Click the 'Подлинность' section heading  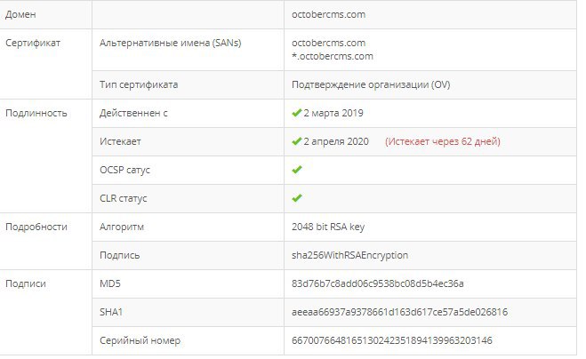pyautogui.click(x=36, y=113)
